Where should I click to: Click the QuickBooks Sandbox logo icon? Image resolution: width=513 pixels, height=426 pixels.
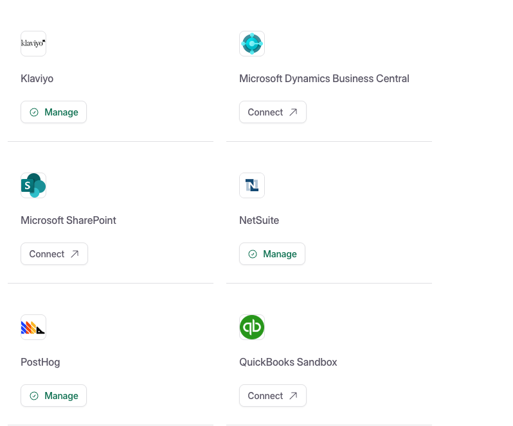(x=252, y=327)
